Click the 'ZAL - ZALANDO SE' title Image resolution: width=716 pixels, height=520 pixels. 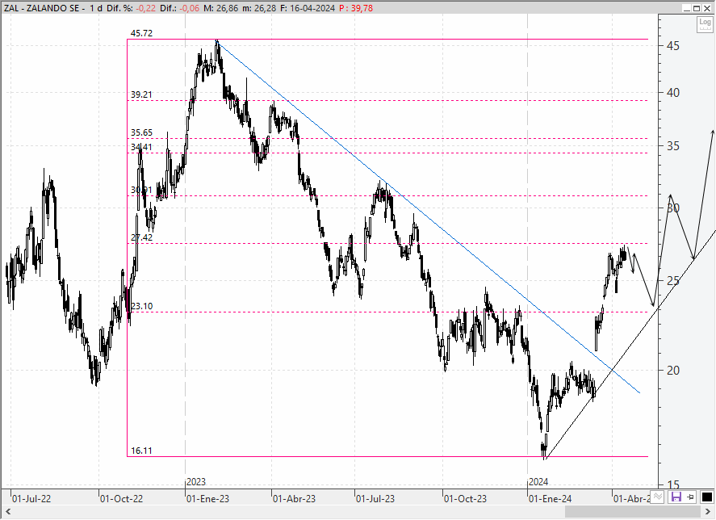[x=41, y=8]
